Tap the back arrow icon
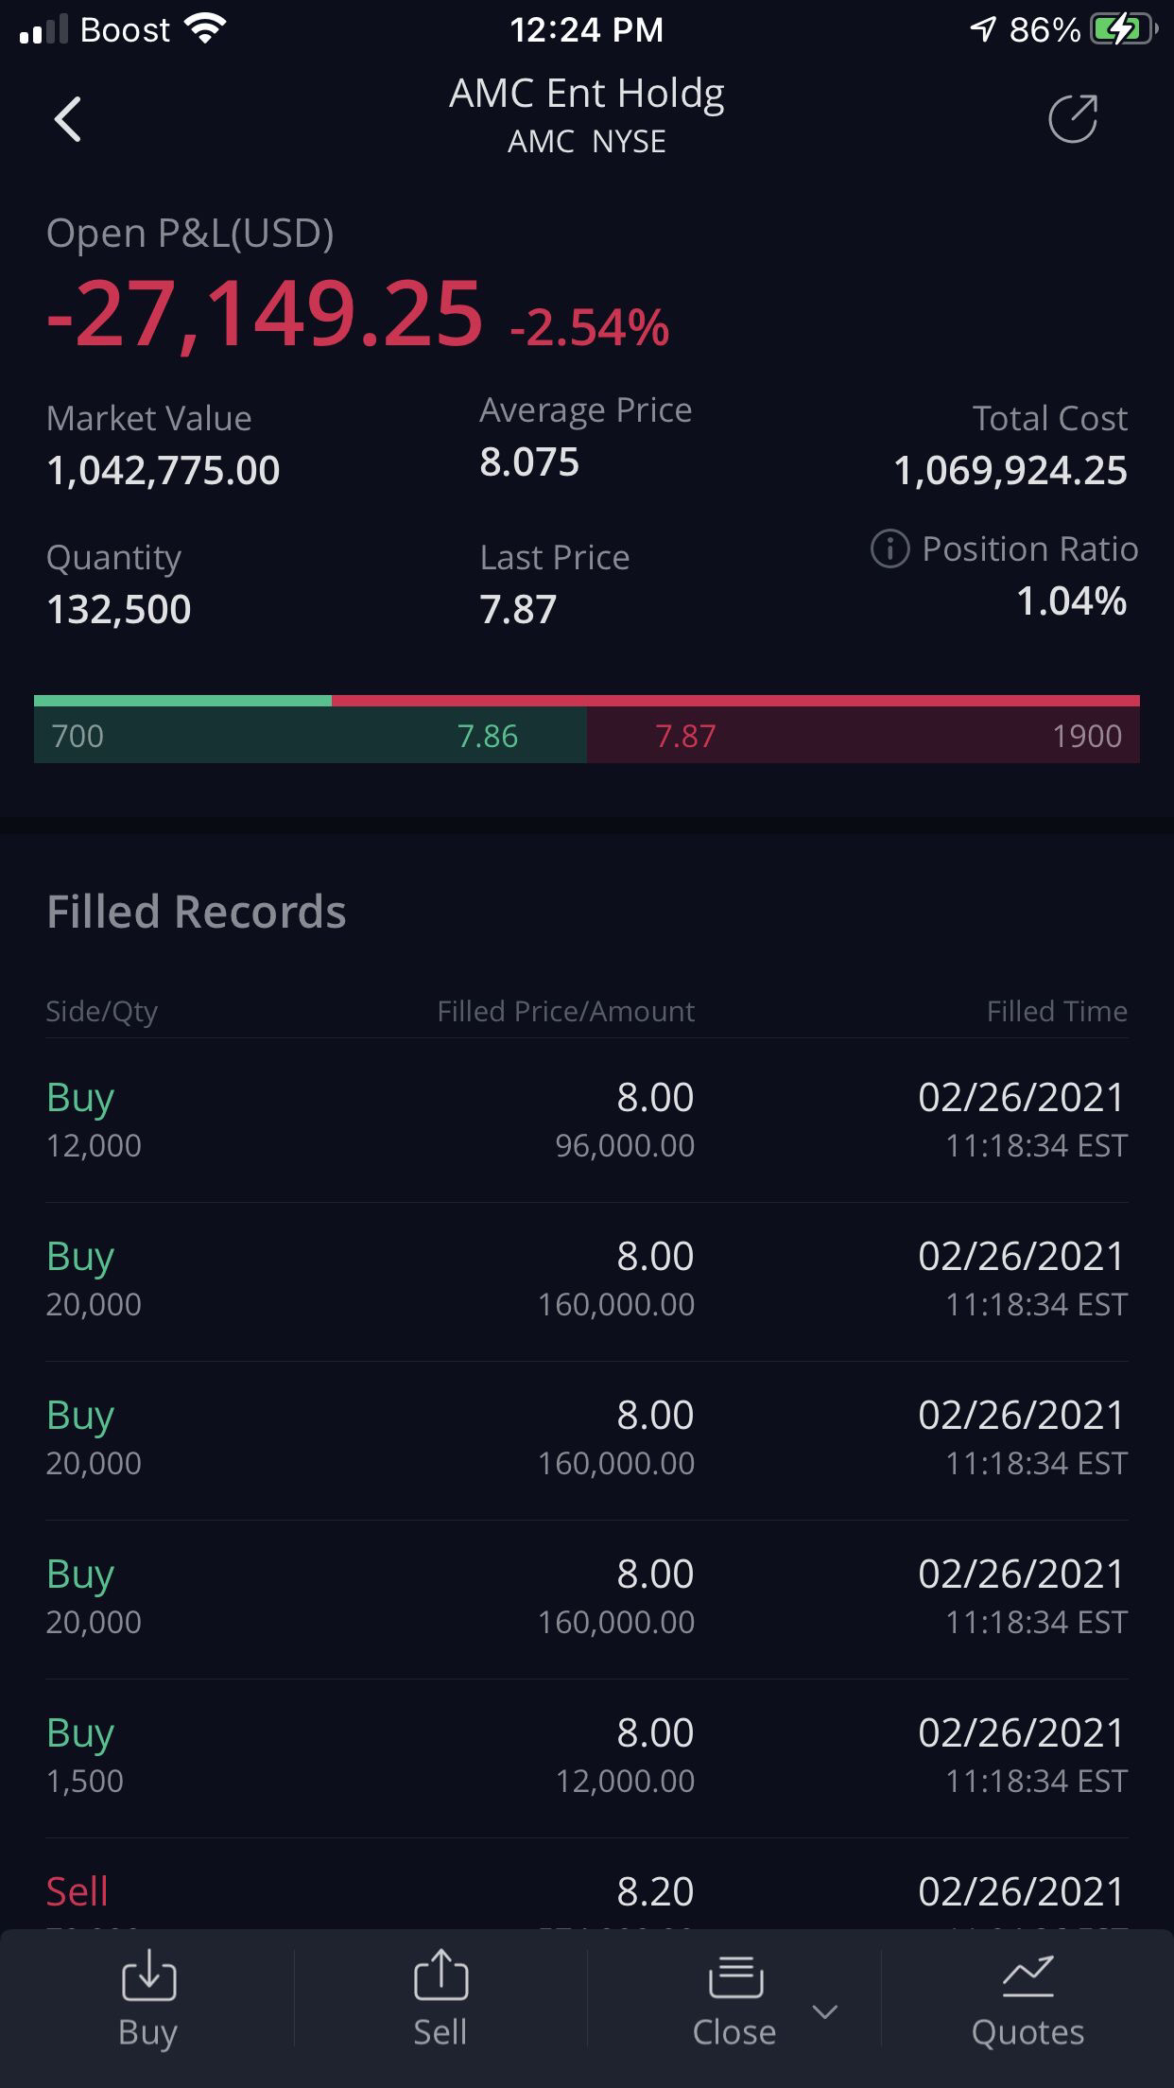The height and width of the screenshot is (2088, 1174). (68, 119)
